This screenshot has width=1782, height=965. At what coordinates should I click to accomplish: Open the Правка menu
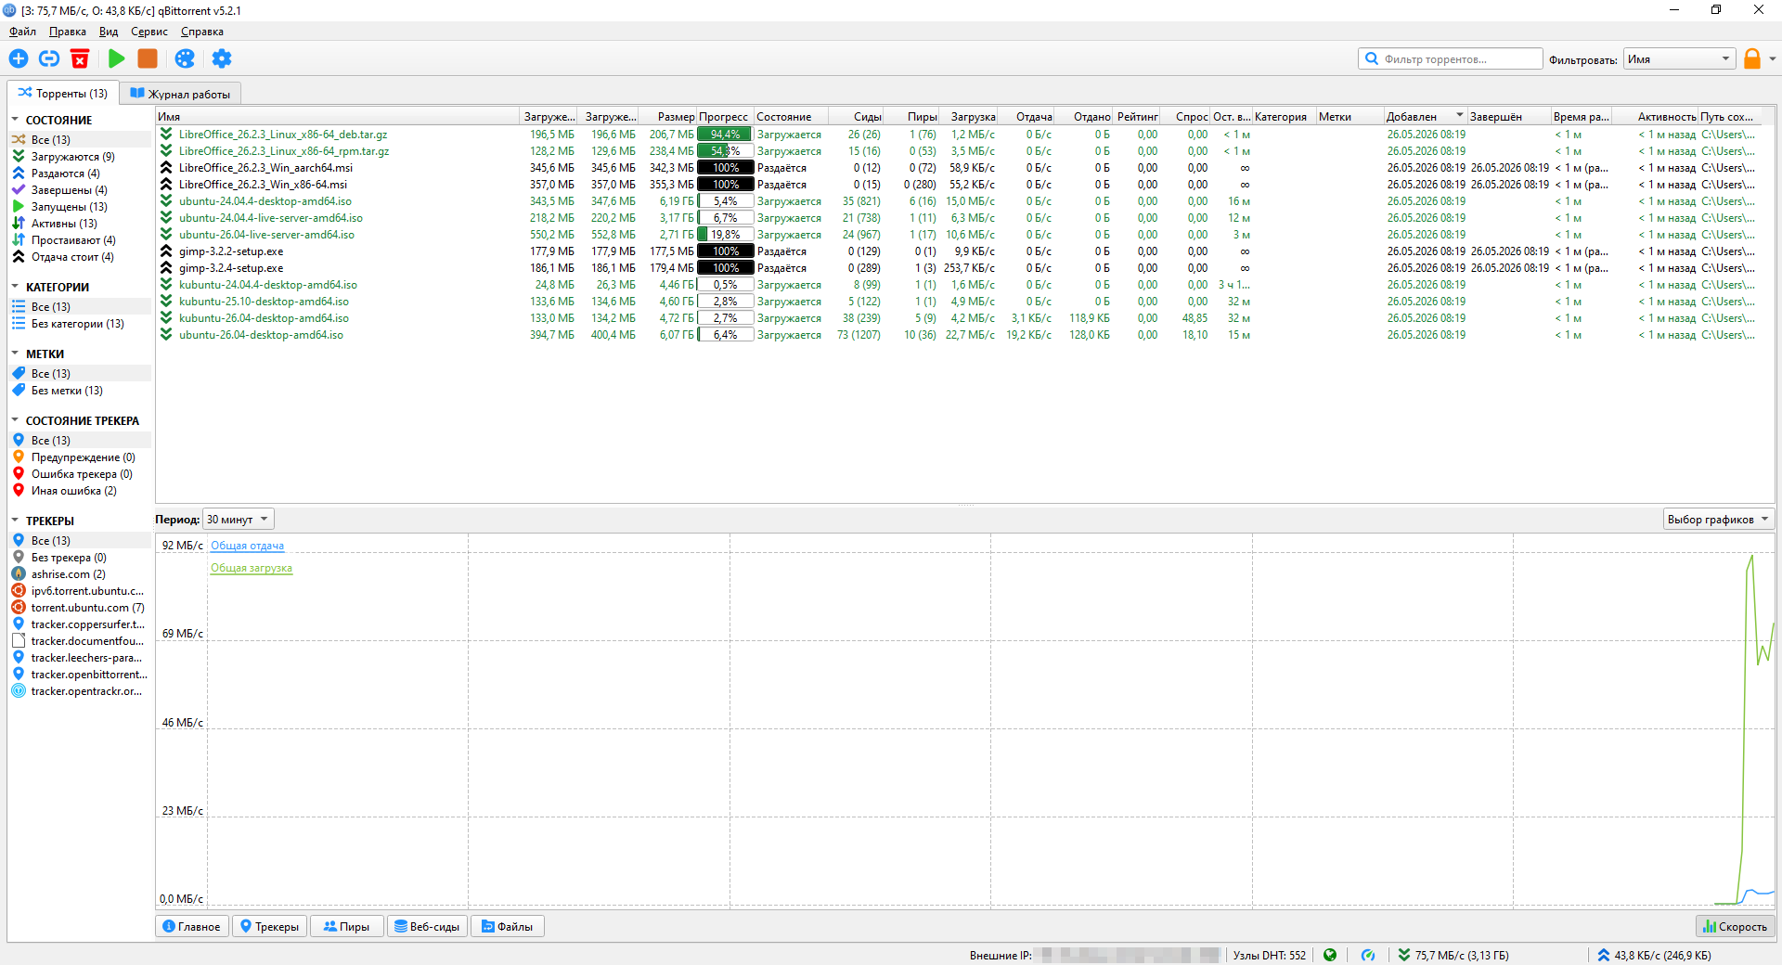pyautogui.click(x=68, y=32)
